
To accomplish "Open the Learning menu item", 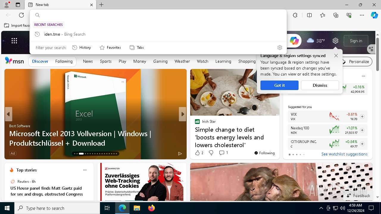I will 223,61.
